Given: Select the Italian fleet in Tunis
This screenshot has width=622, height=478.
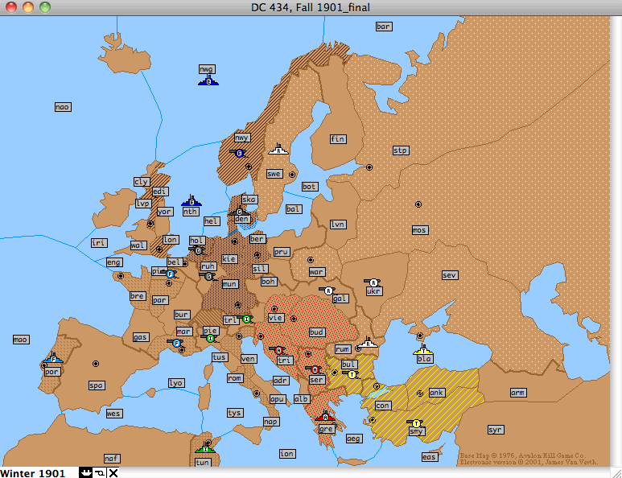Looking at the screenshot, I should pos(205,448).
